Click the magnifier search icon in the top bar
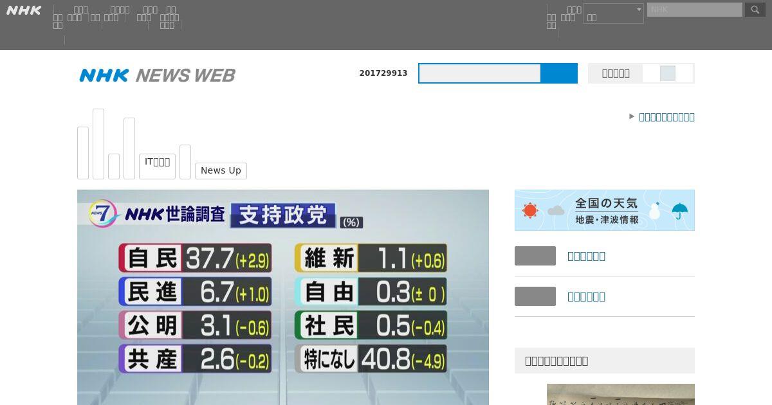This screenshot has height=405, width=772. click(755, 10)
